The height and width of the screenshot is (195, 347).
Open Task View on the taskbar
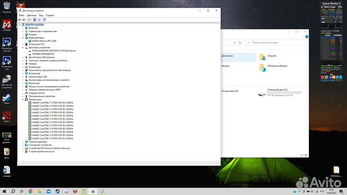(22, 192)
